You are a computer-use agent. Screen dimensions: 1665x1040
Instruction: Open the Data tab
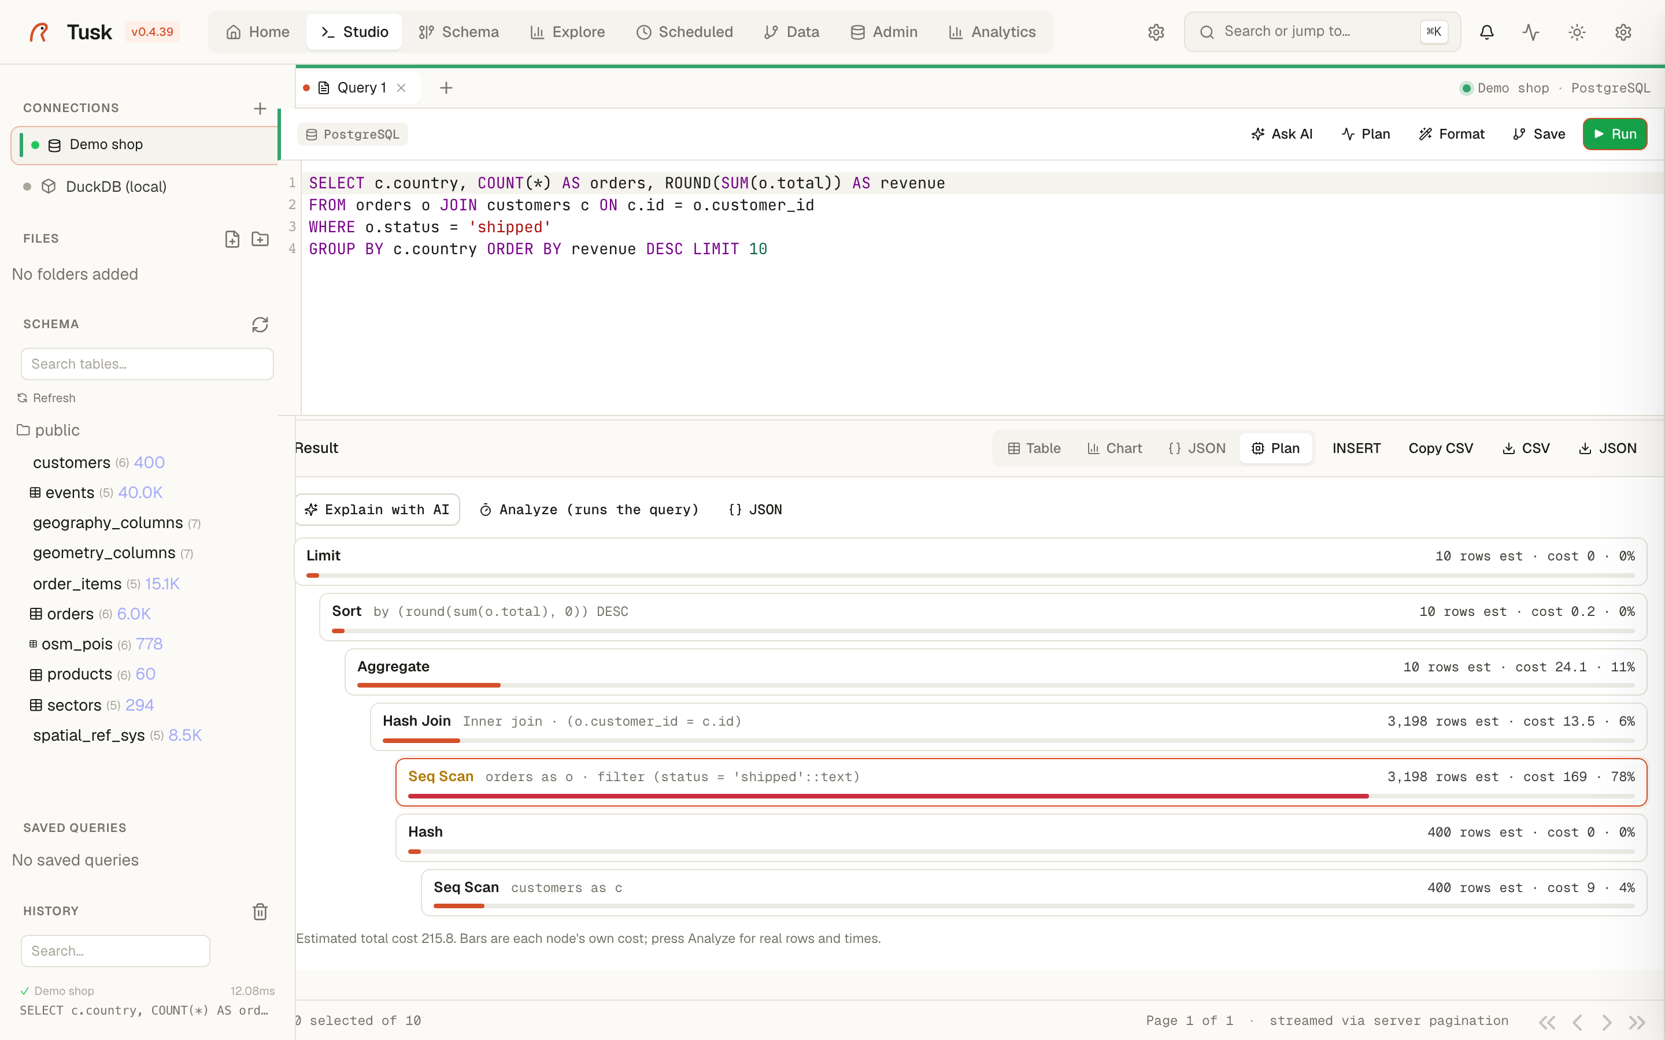pyautogui.click(x=791, y=32)
